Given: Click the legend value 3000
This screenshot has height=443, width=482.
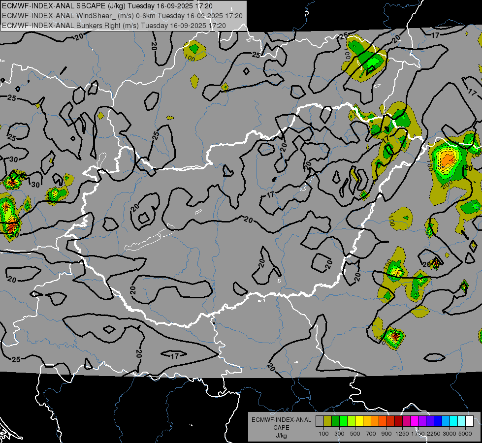Looking at the screenshot, I should 450,434.
